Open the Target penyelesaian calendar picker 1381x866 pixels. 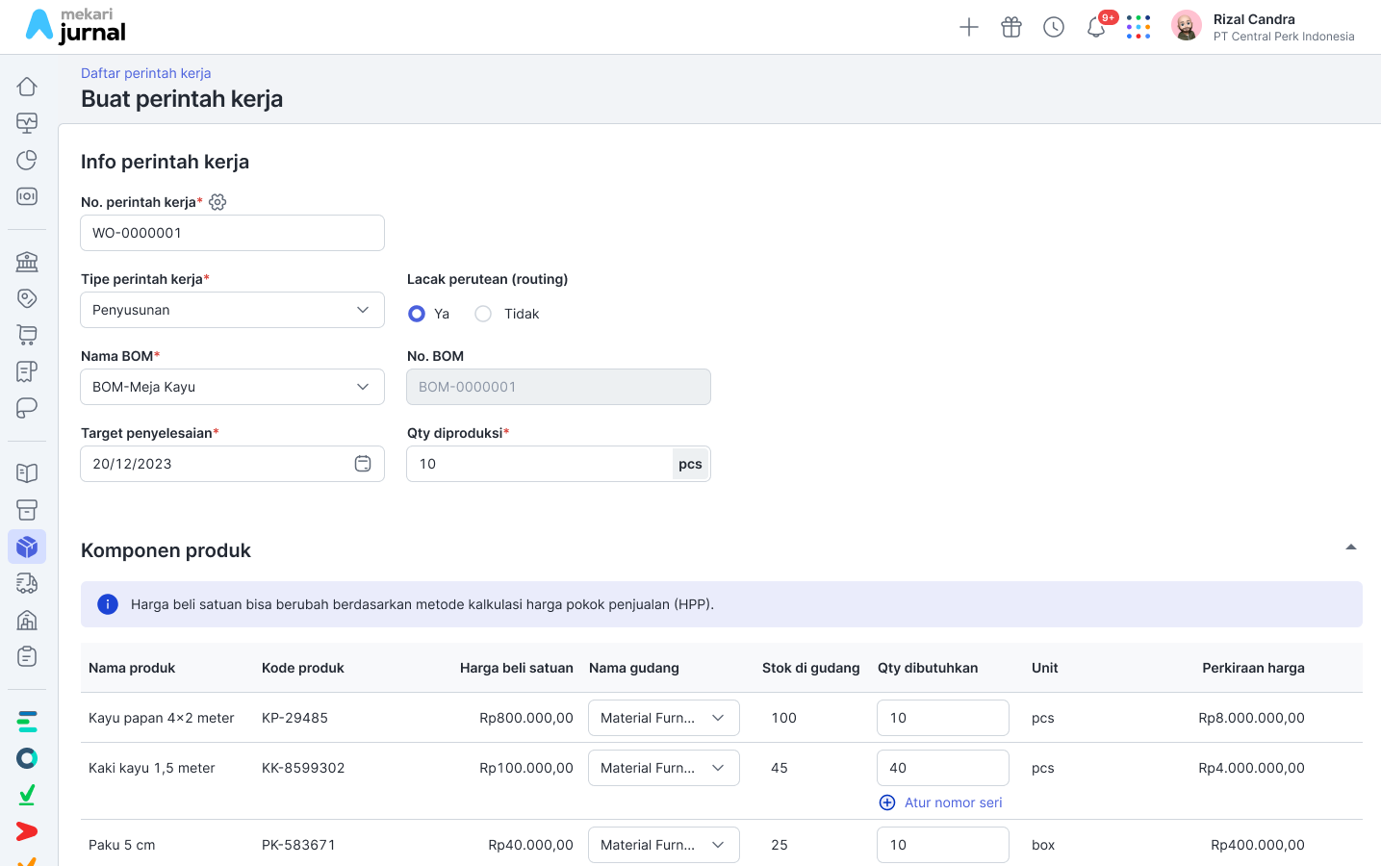(363, 464)
